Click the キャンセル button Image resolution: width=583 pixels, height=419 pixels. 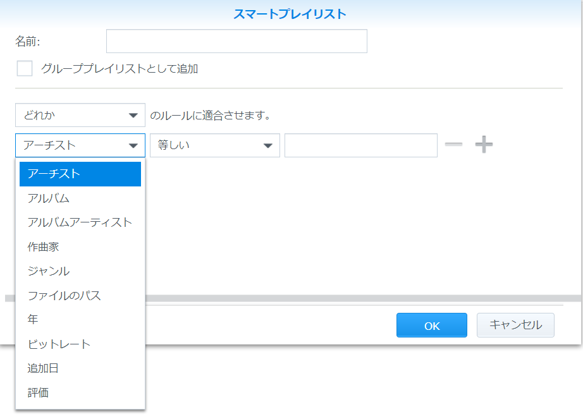pyautogui.click(x=515, y=325)
